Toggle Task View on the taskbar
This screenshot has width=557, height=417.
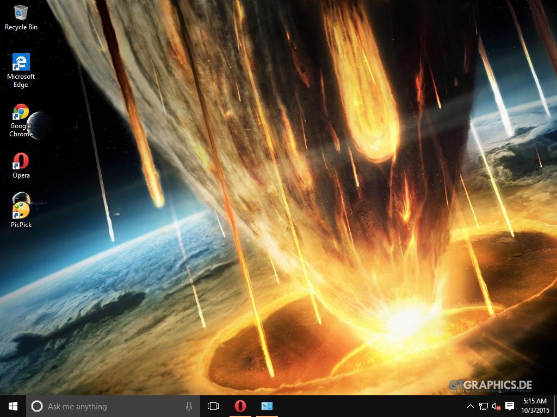213,406
